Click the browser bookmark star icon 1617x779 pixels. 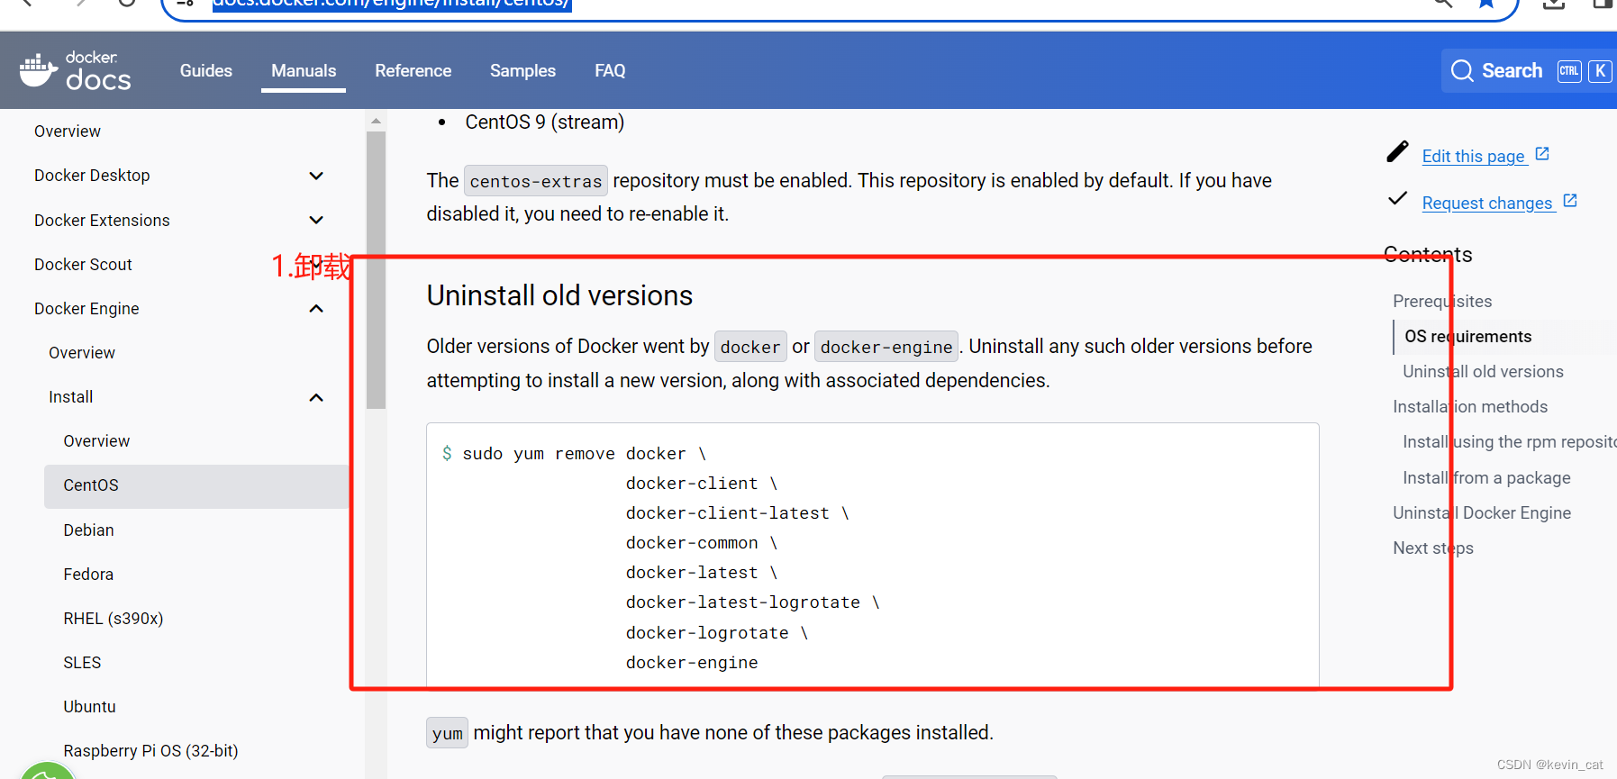[1486, 4]
